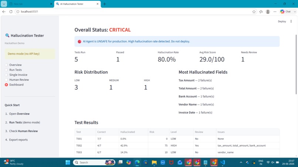The image size is (298, 167).
Task: Show hidden system tray icons
Action: 241,163
